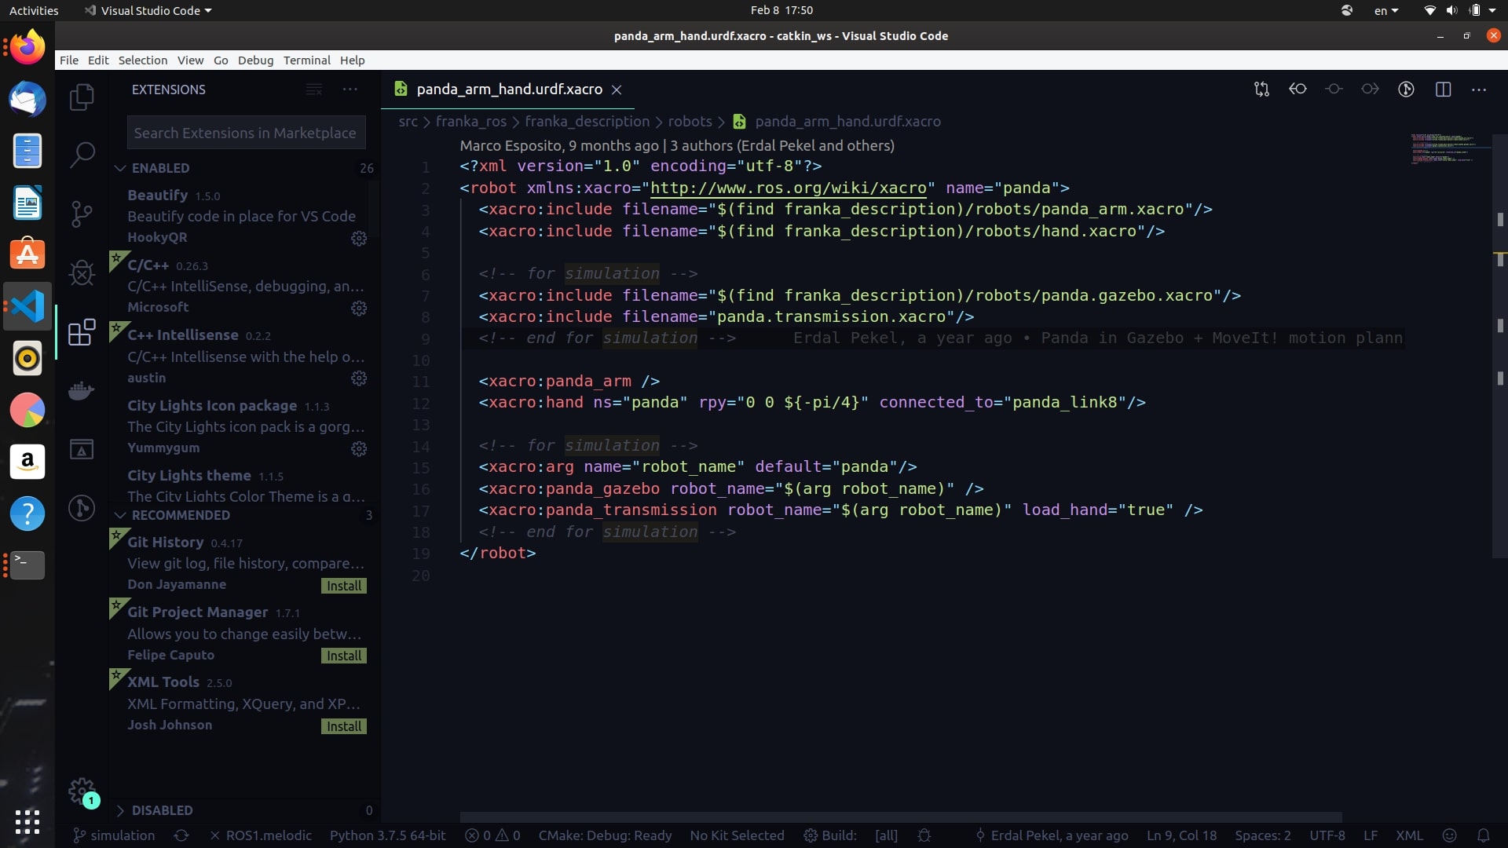Click the No Kit Selected CMake item

[x=737, y=835]
